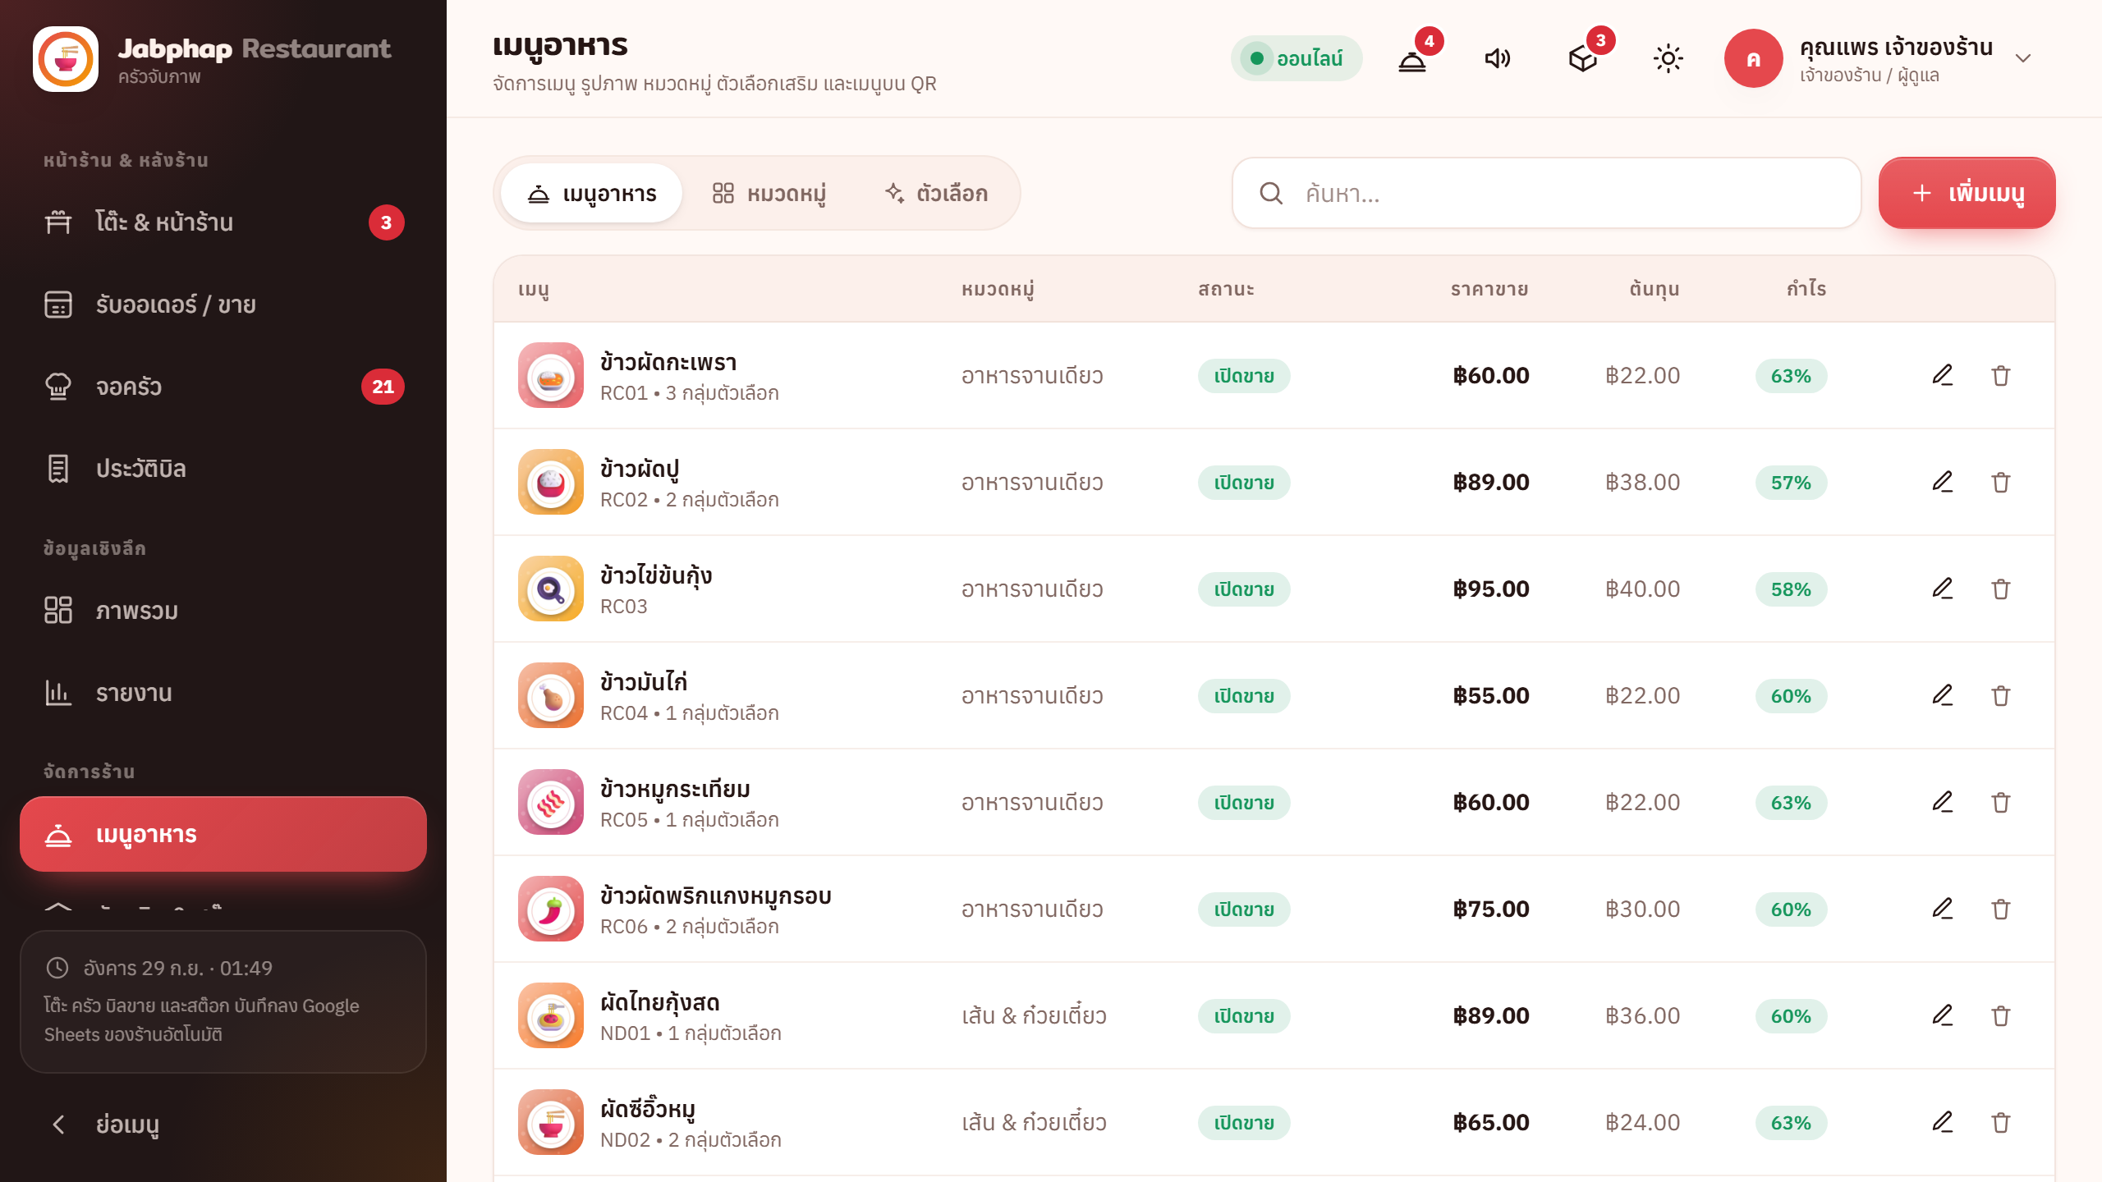
Task: Click the 57% profit badge
Action: click(1791, 483)
